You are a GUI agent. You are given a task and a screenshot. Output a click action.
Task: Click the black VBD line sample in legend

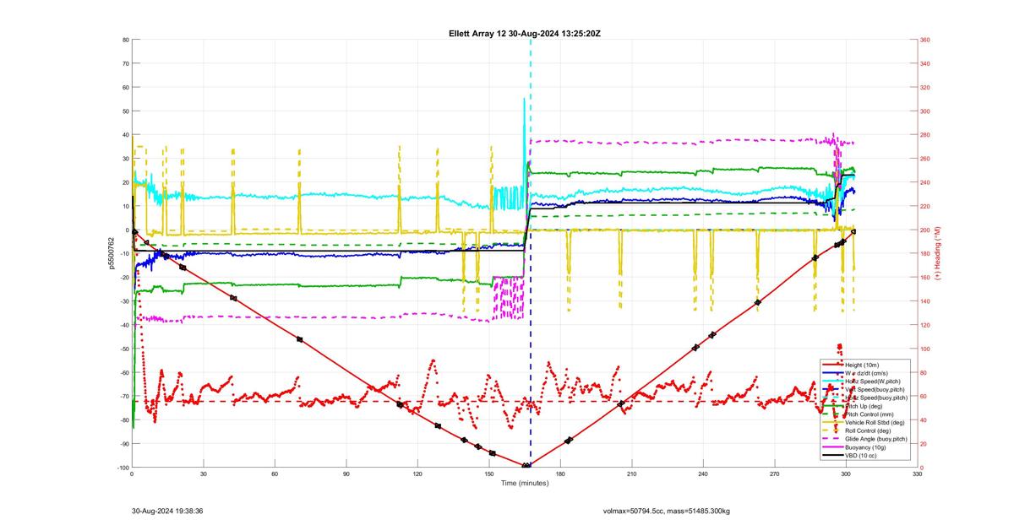[832, 455]
